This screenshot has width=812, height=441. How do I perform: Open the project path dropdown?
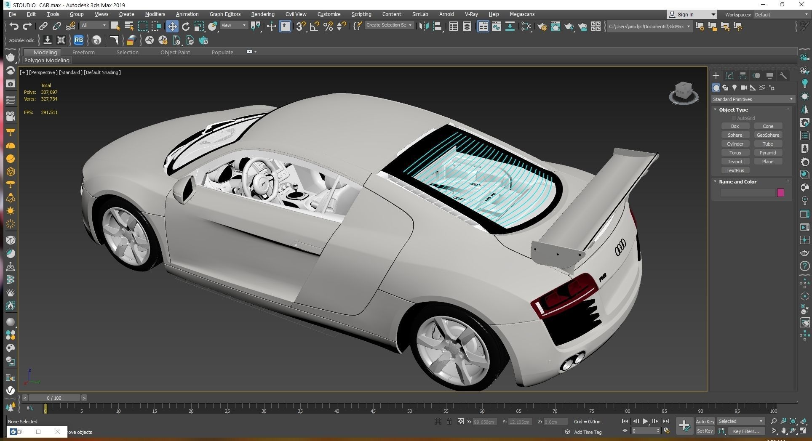point(650,26)
